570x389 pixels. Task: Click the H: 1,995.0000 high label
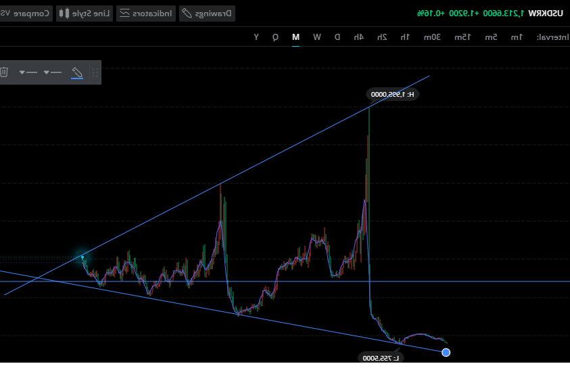tap(393, 94)
